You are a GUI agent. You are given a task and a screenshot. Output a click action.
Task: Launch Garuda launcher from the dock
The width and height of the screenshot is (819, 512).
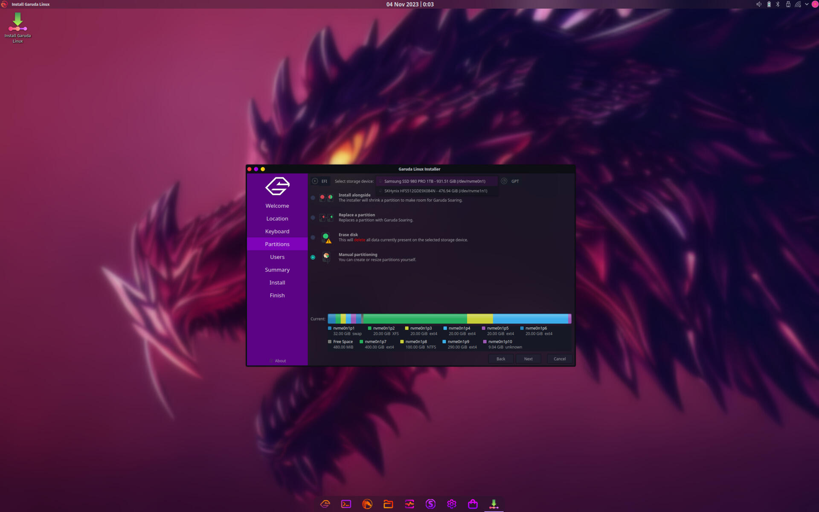click(325, 504)
